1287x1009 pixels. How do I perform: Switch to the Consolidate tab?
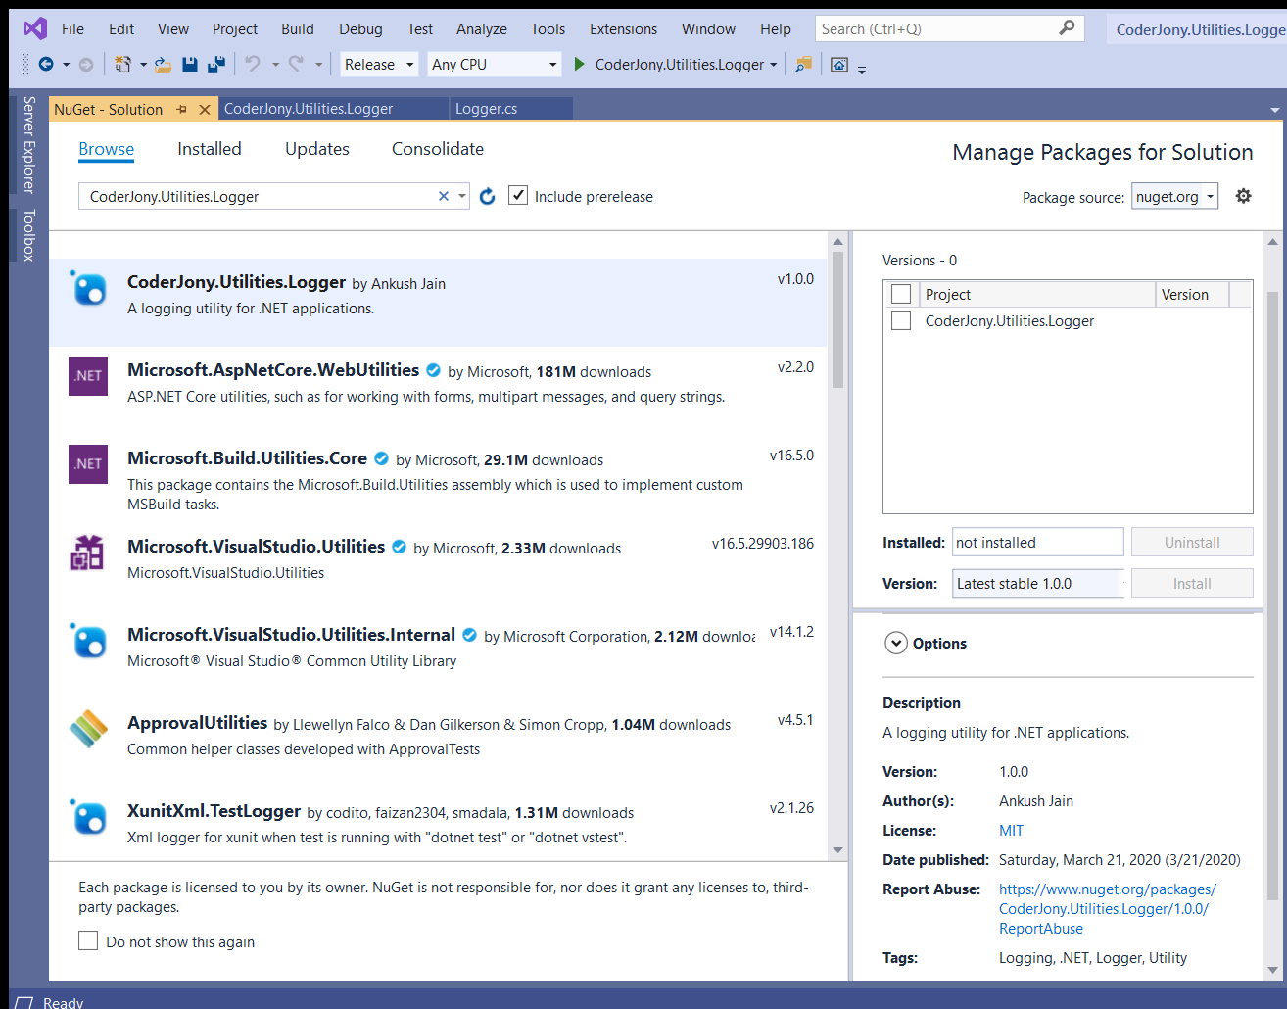tap(438, 148)
